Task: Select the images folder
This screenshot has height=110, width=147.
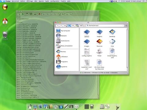Action: [x=87, y=43]
